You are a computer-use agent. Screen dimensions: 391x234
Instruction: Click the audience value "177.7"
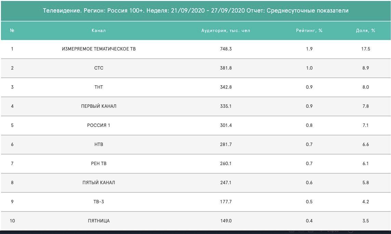226,202
